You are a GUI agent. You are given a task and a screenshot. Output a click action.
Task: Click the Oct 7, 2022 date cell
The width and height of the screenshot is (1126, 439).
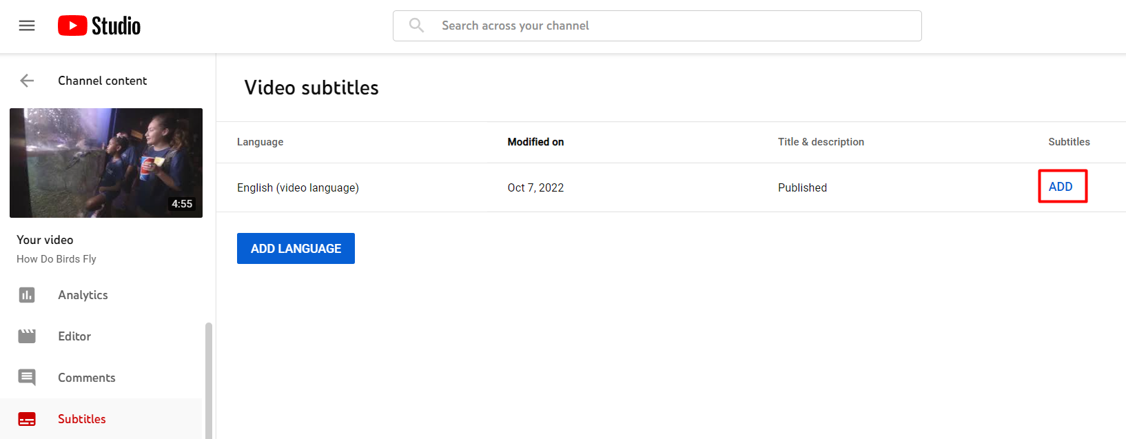click(535, 187)
